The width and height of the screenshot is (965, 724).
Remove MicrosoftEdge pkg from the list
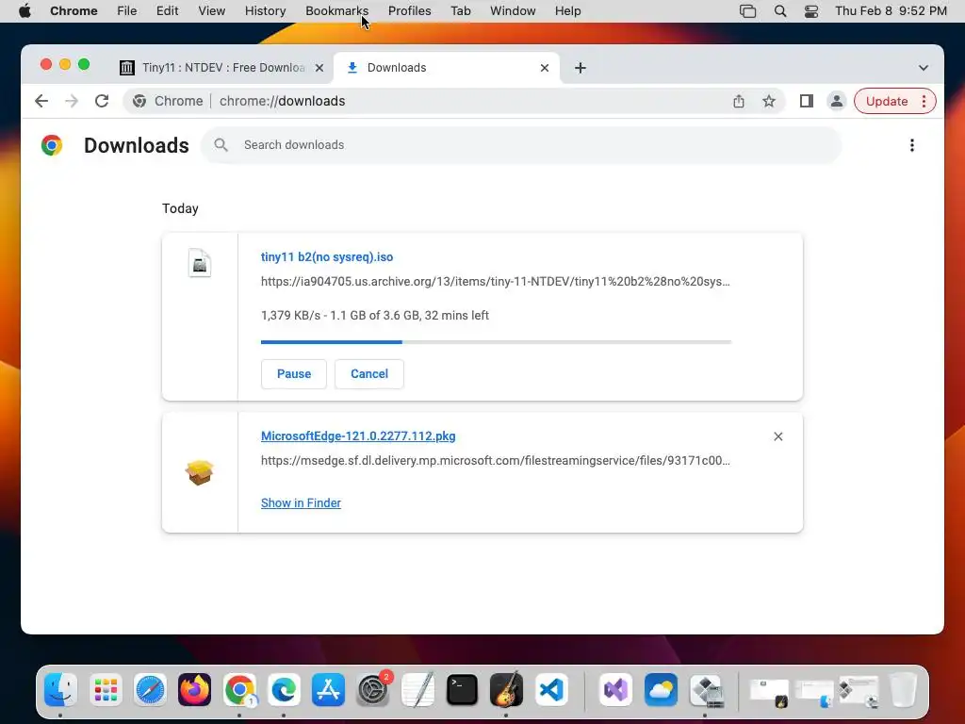coord(777,436)
